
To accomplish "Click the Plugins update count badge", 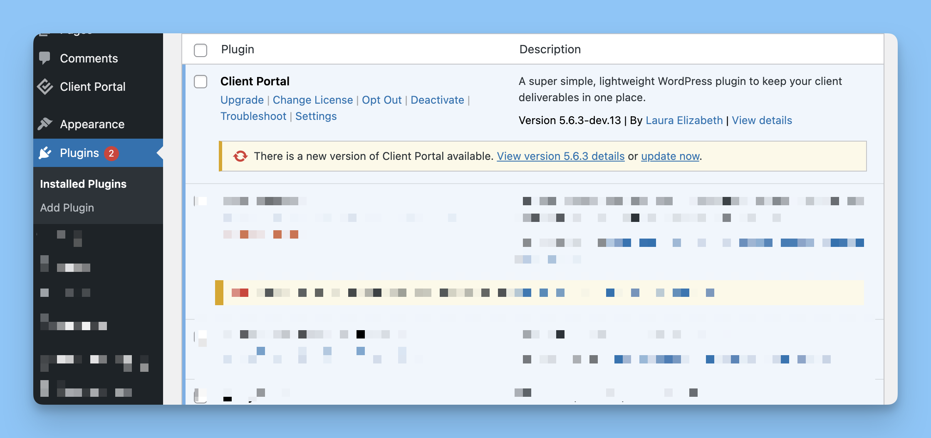I will 111,153.
